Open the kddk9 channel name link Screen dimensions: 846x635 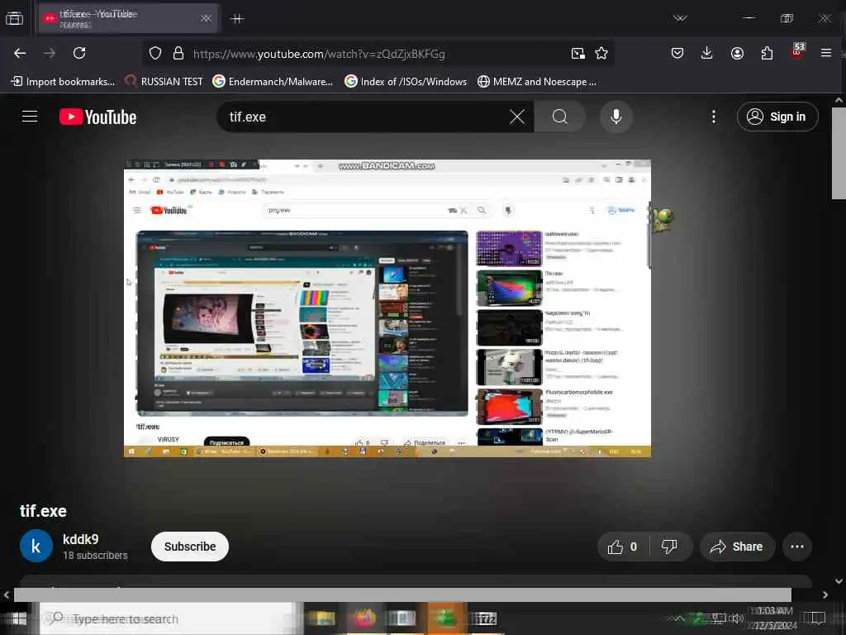pos(80,539)
